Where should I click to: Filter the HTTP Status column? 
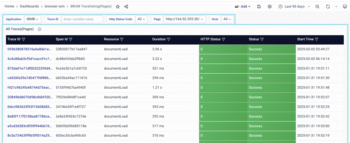pos(224,39)
